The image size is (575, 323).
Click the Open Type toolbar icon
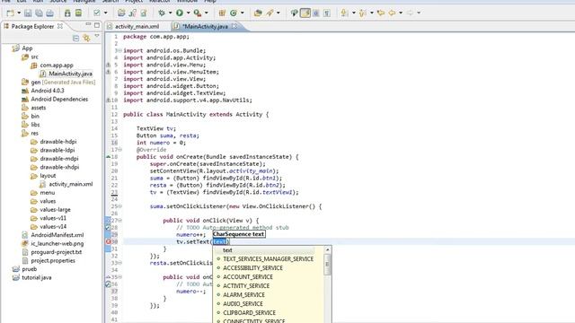(x=258, y=13)
